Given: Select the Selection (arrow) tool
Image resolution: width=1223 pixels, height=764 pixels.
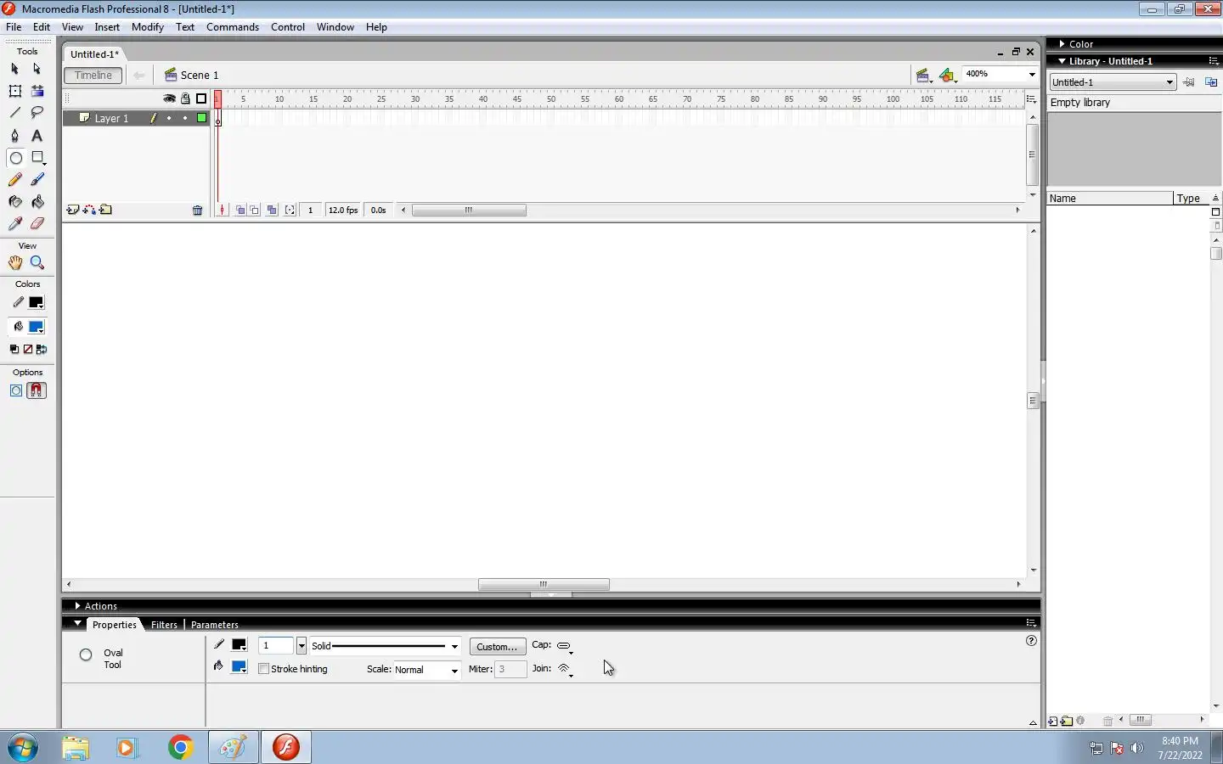Looking at the screenshot, I should pyautogui.click(x=14, y=69).
